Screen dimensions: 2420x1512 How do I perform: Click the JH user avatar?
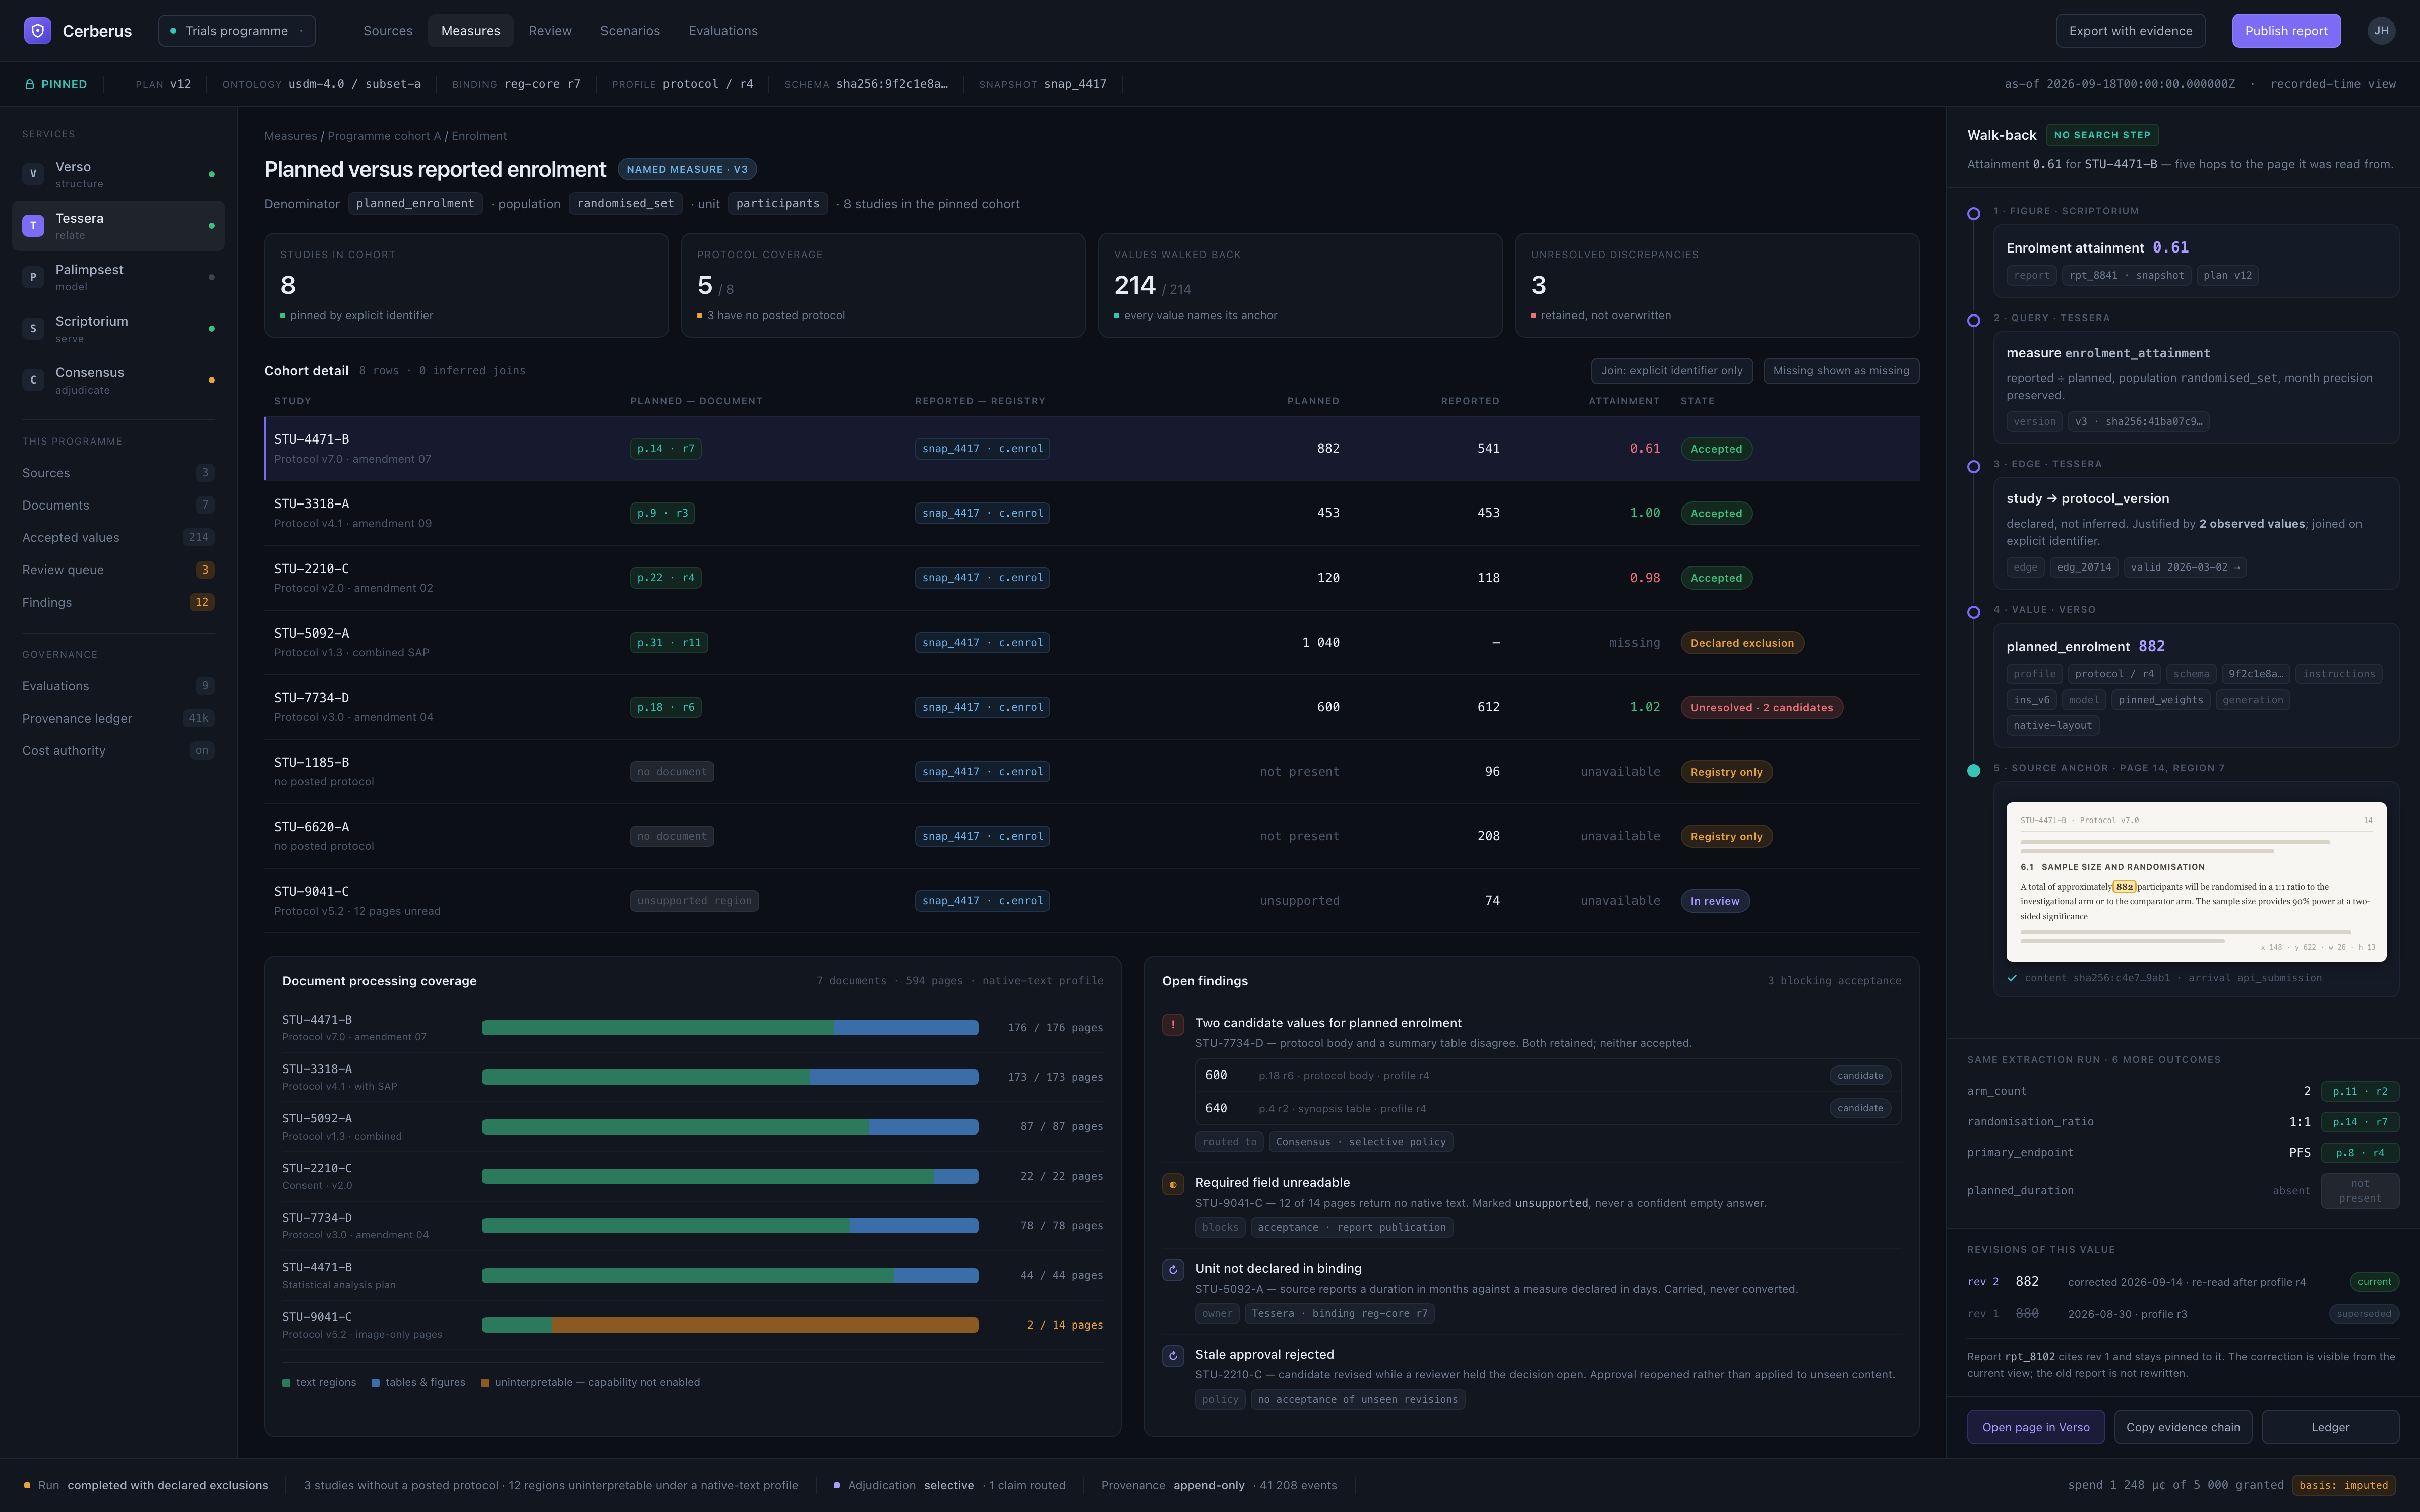(x=2381, y=31)
